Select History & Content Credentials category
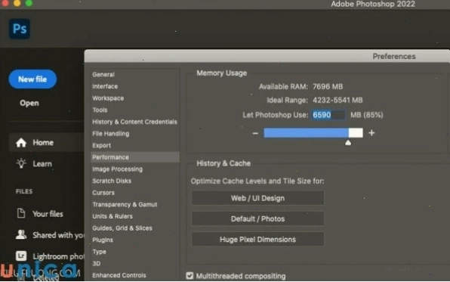The width and height of the screenshot is (450, 282). point(134,122)
